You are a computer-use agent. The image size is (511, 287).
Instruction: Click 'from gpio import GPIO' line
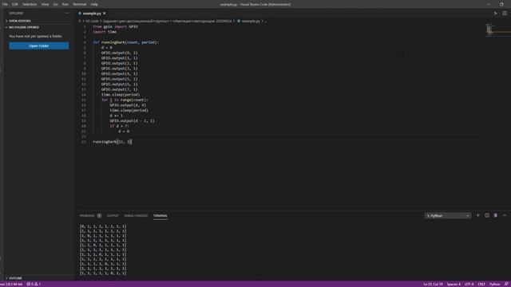click(115, 26)
